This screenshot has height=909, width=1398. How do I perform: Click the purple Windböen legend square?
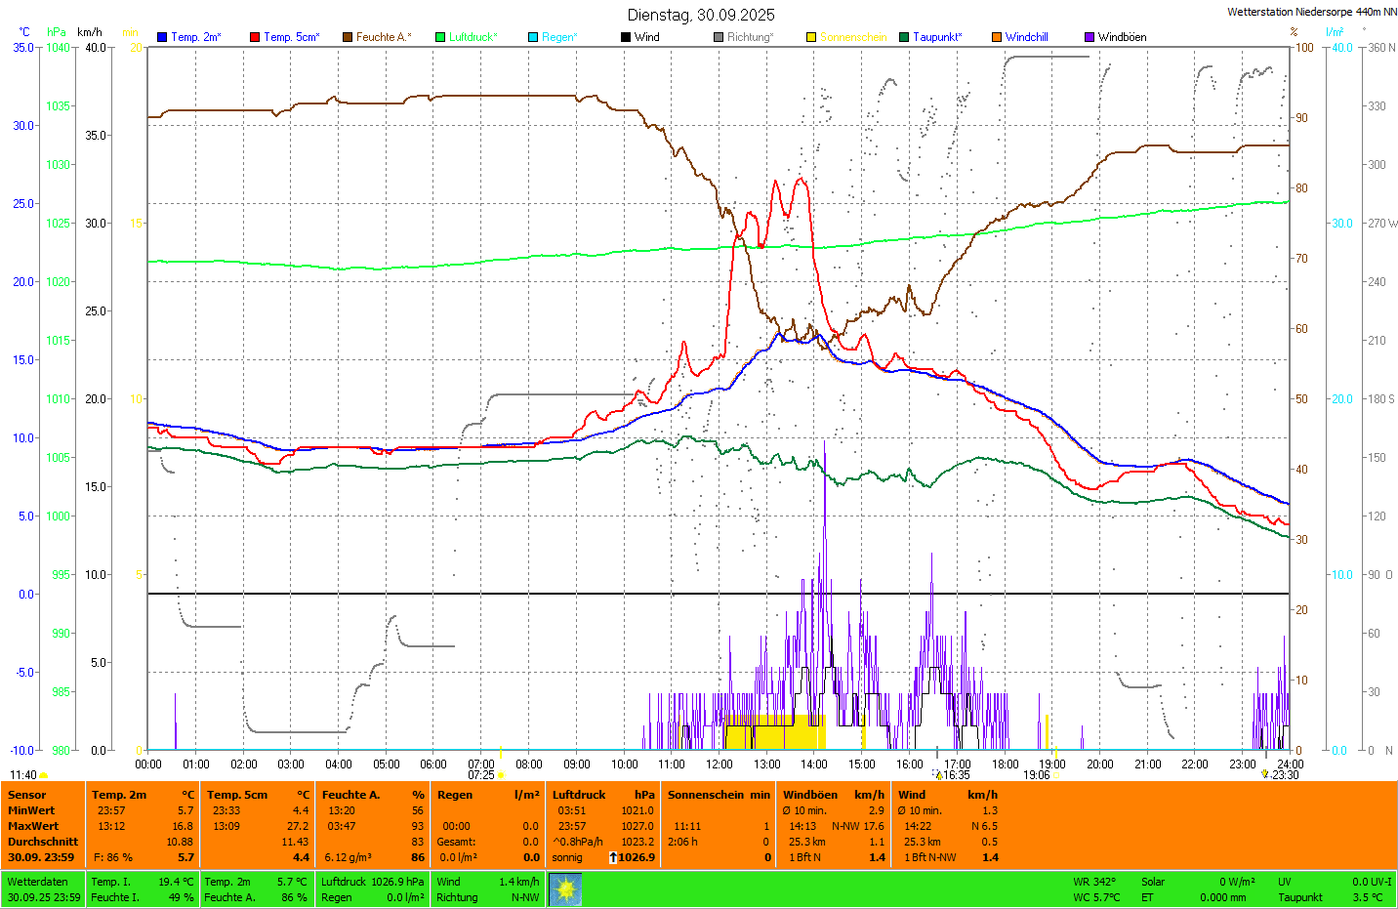tap(1090, 37)
